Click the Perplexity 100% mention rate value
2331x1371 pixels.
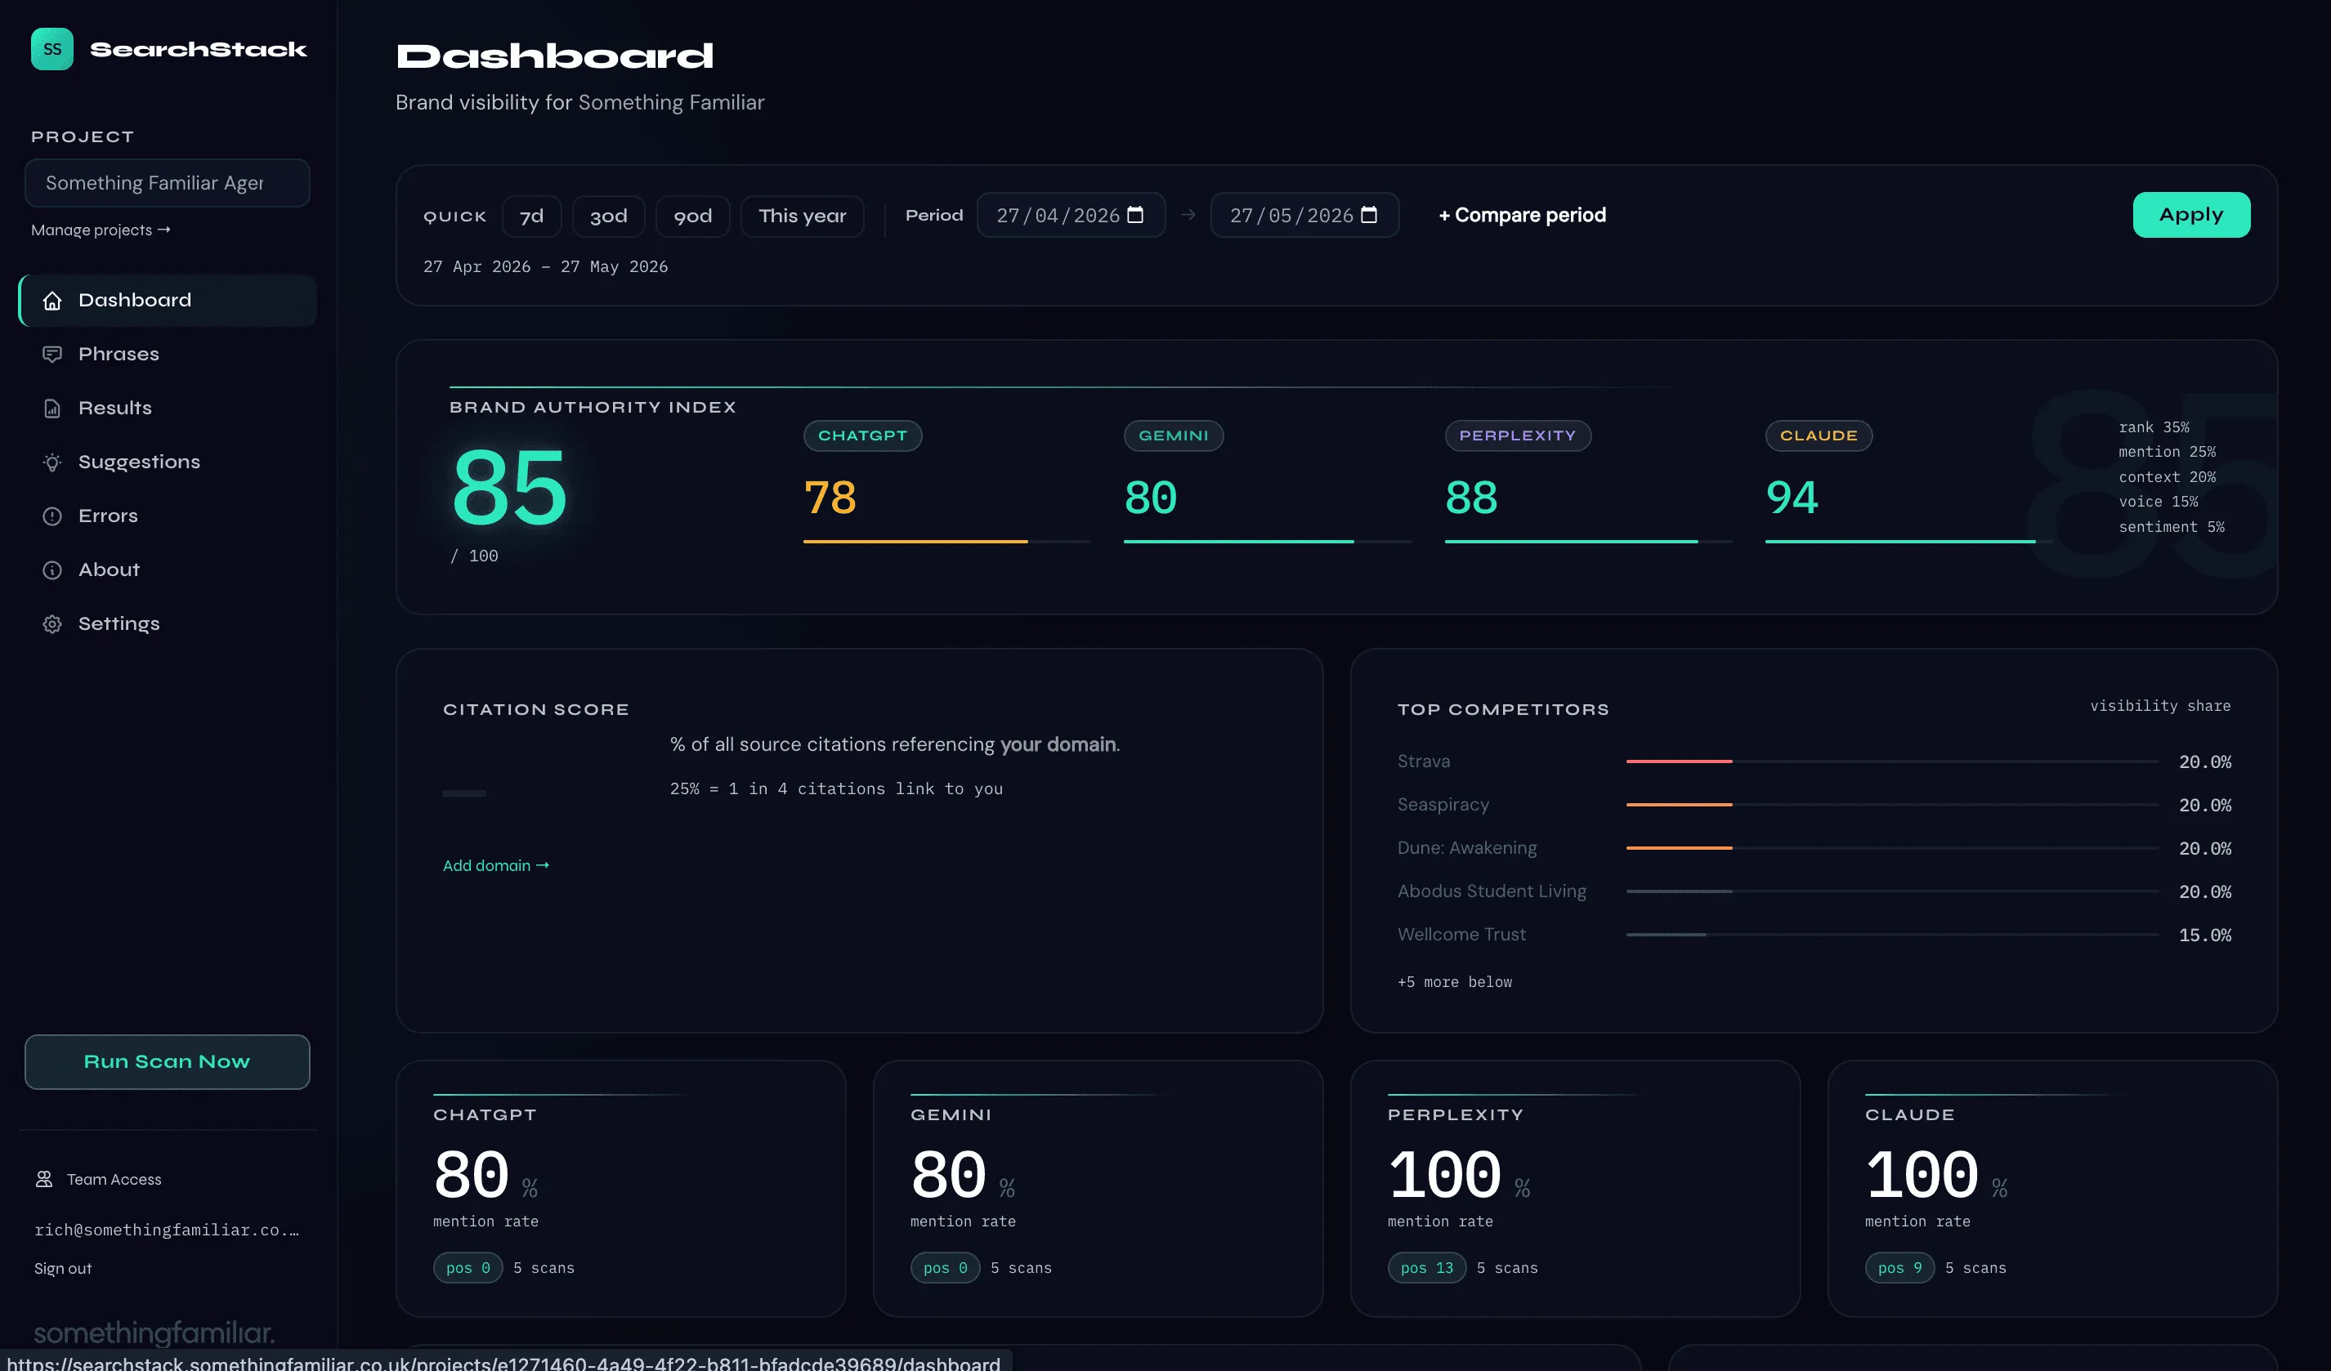tap(1445, 1174)
